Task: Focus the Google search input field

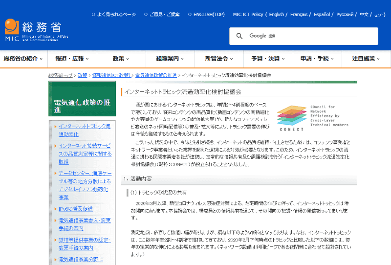Action: [x=304, y=36]
